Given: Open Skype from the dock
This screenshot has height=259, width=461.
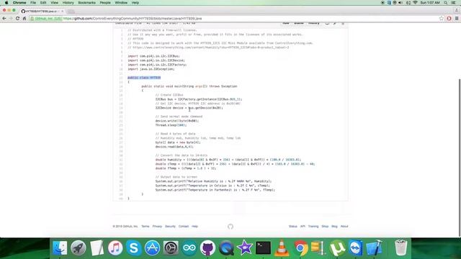Looking at the screenshot, I should (x=134, y=247).
